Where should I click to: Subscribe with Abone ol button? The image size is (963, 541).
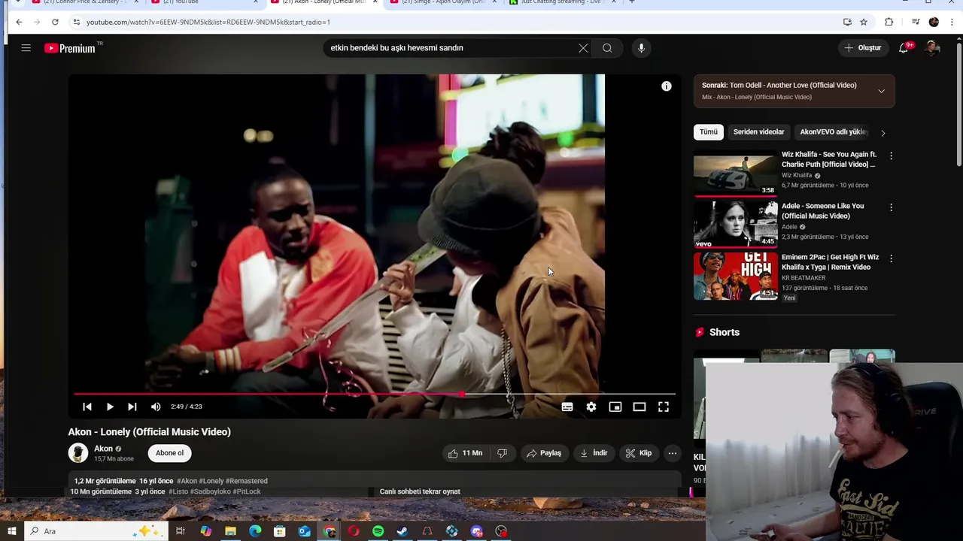click(170, 453)
